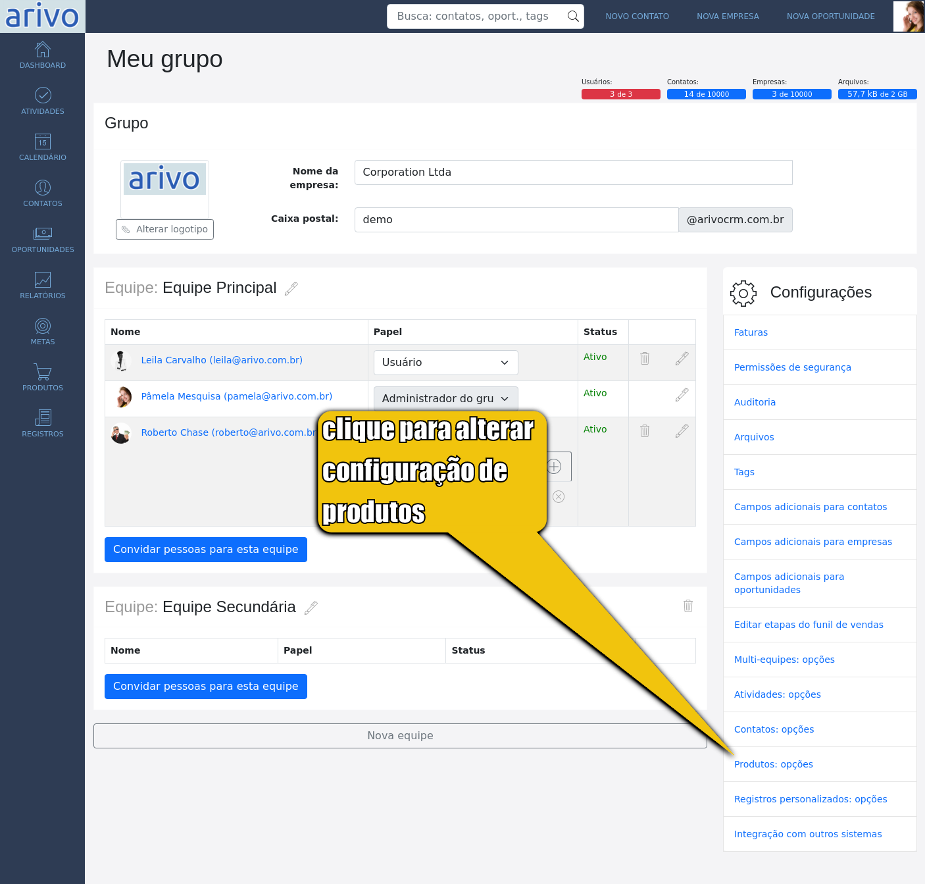
Task: Click the Caixa postal input field
Action: [516, 220]
